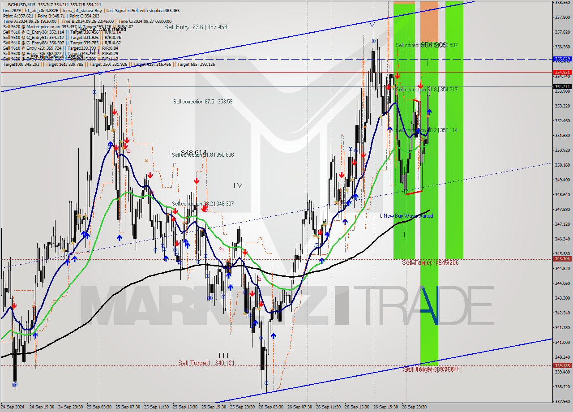The image size is (573, 412).
Task: Click 'Sell Entry -23.6 | 357.458' label
Action: (196, 27)
